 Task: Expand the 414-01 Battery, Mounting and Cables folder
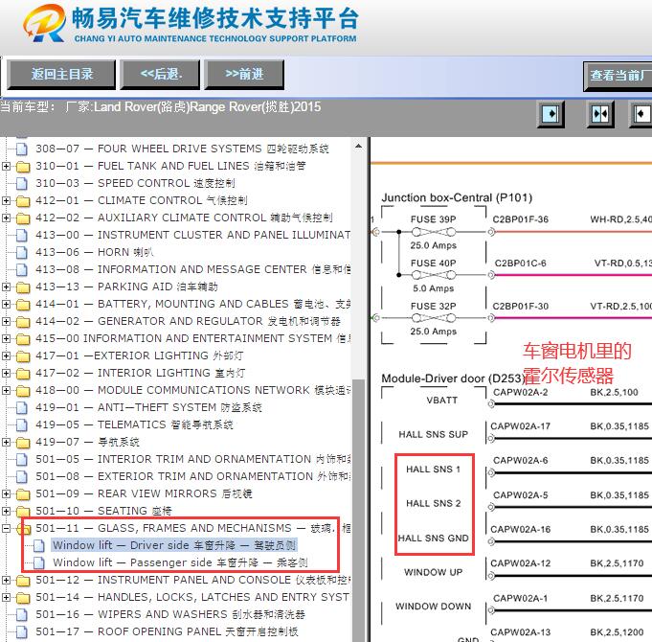pyautogui.click(x=6, y=304)
